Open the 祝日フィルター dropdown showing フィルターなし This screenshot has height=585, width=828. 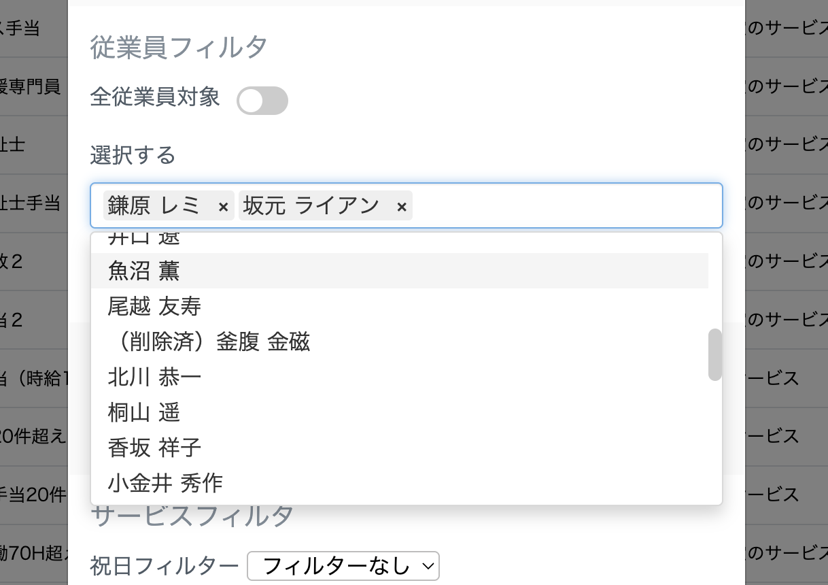tap(343, 565)
